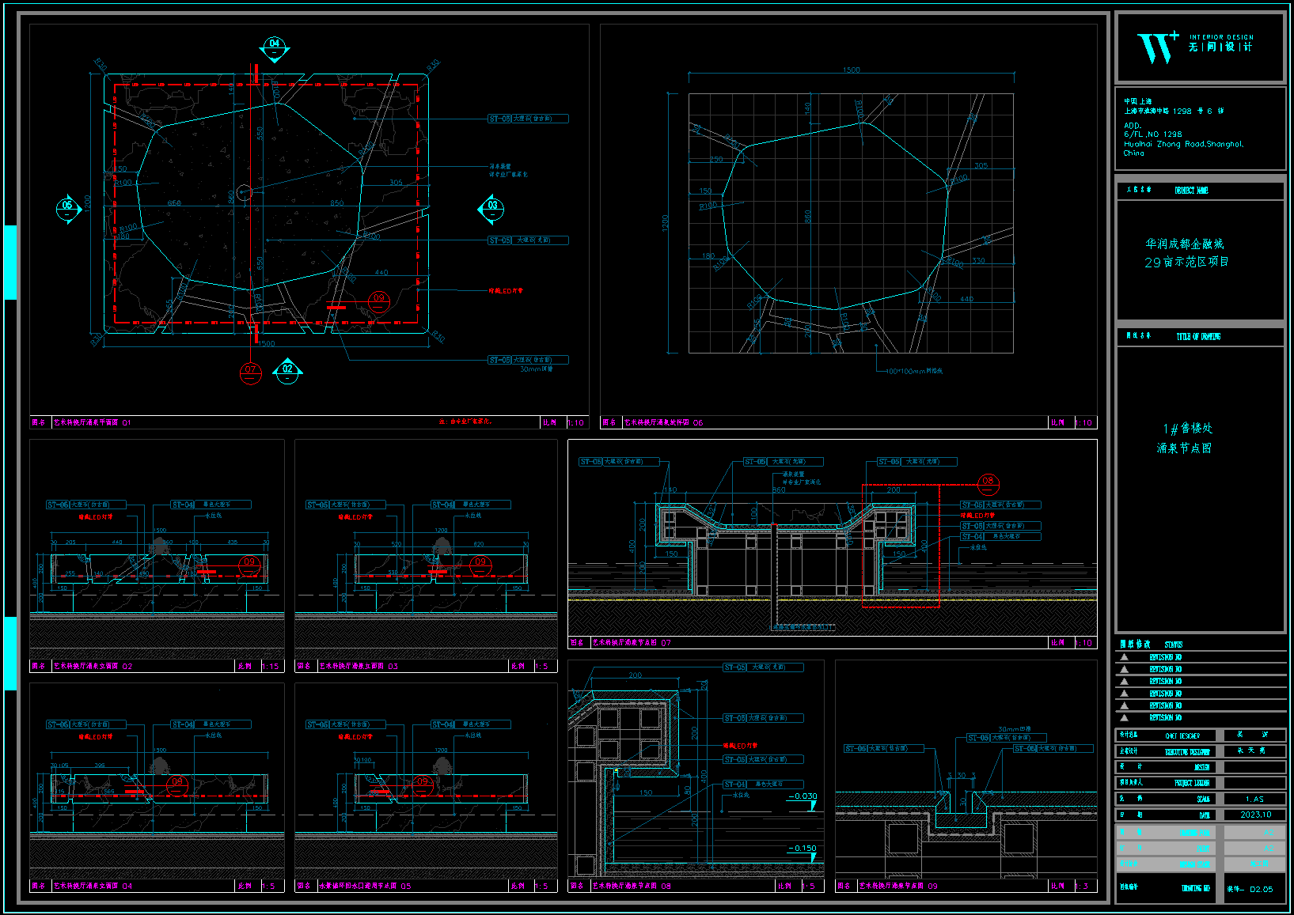
Task: Select elevation marker 04 above the plan
Action: 275,48
